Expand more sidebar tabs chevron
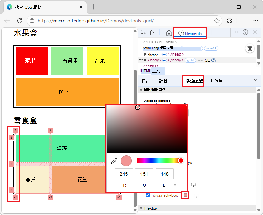This screenshot has height=215, width=263. click(255, 80)
